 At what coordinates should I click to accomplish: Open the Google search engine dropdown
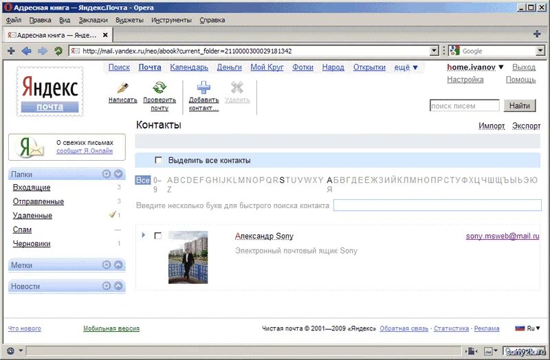pos(540,51)
